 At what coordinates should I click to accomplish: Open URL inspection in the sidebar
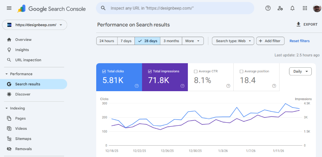[x=28, y=60]
